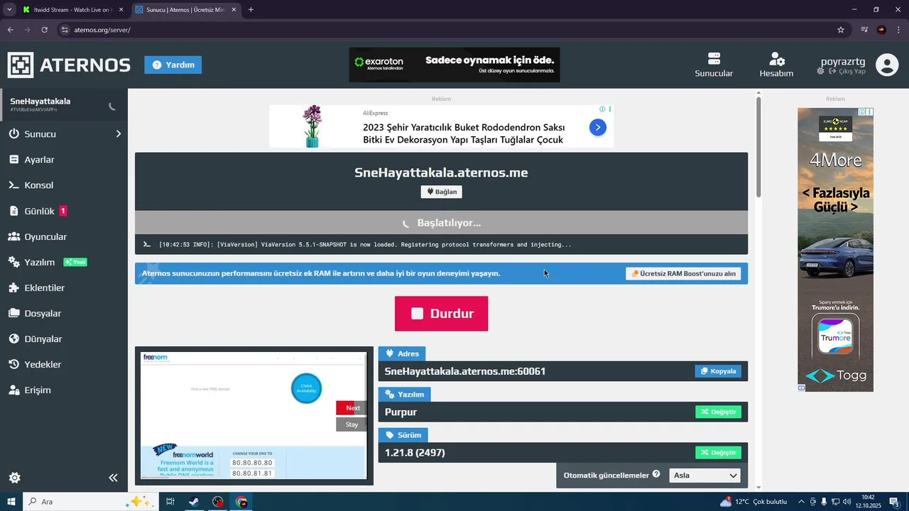Open the exaroton banner ad
This screenshot has width=909, height=511.
454,65
